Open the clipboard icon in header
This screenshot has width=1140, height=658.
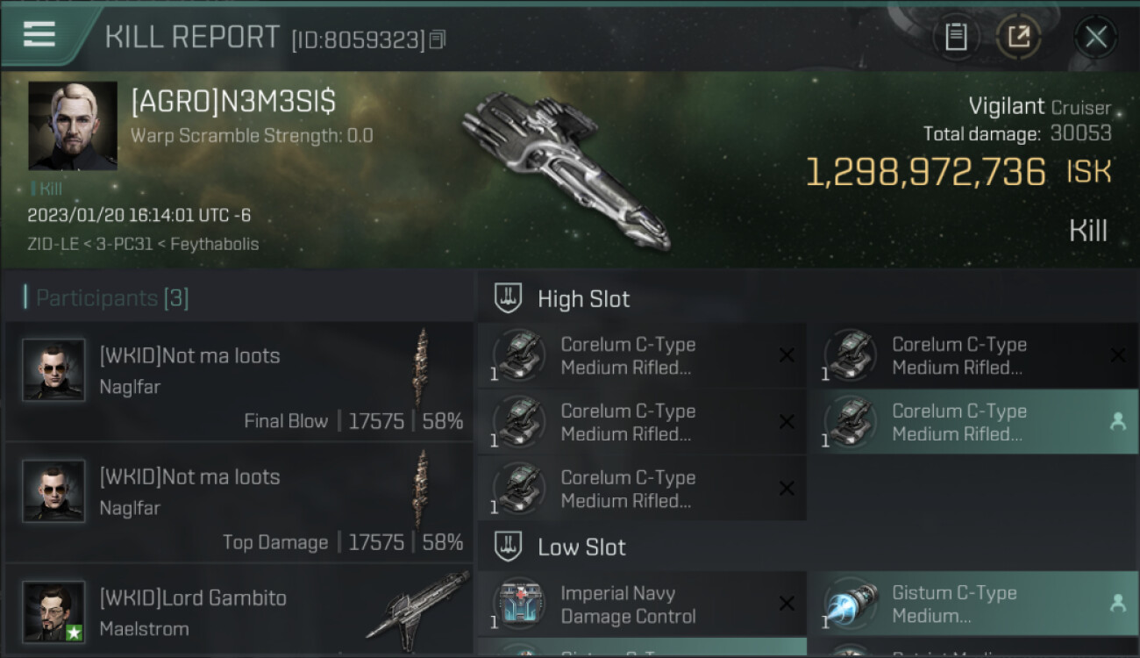click(956, 37)
